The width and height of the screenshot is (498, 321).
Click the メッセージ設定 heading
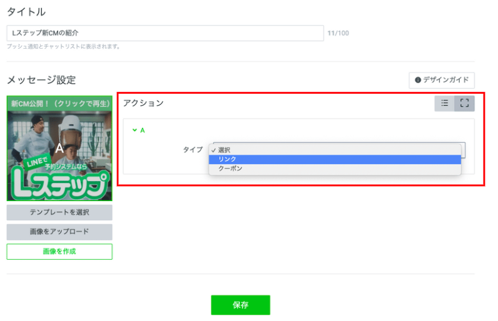(41, 80)
